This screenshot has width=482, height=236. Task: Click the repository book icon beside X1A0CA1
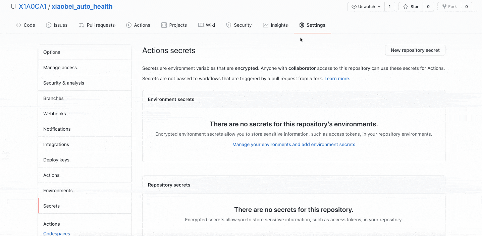coord(13,6)
